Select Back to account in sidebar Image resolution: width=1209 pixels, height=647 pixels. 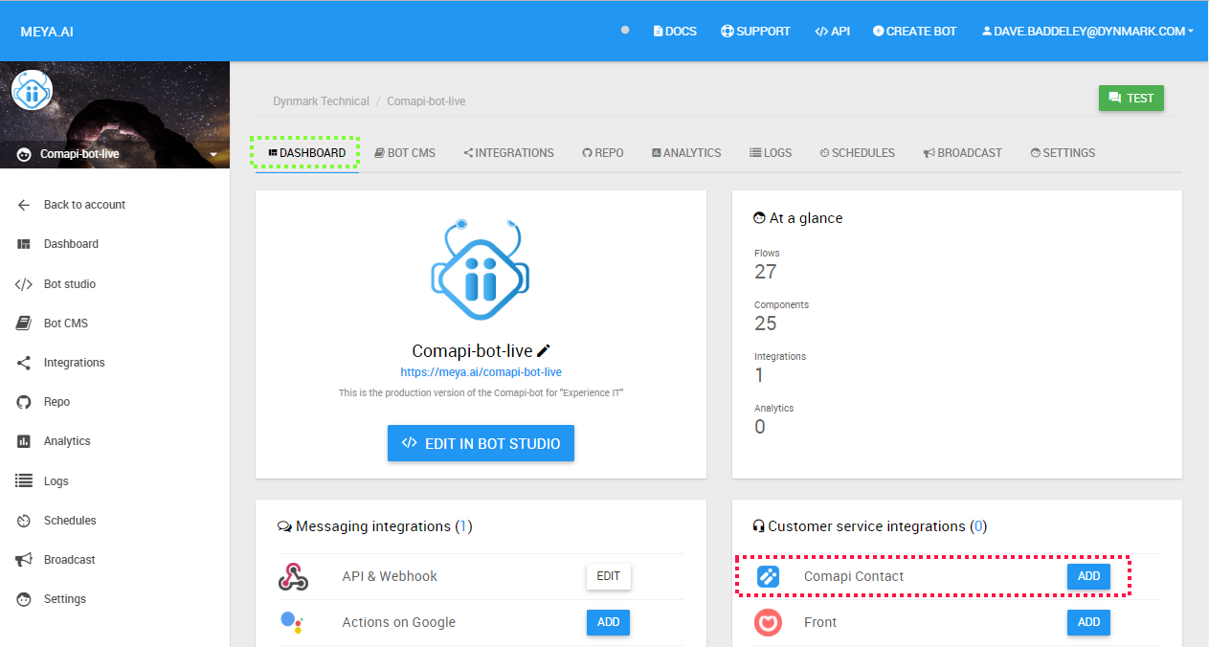[x=84, y=205]
